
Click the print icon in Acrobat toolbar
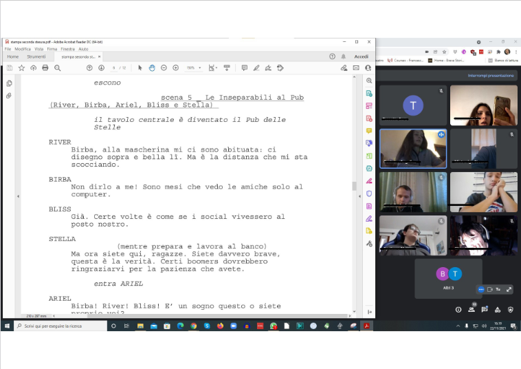coord(45,67)
